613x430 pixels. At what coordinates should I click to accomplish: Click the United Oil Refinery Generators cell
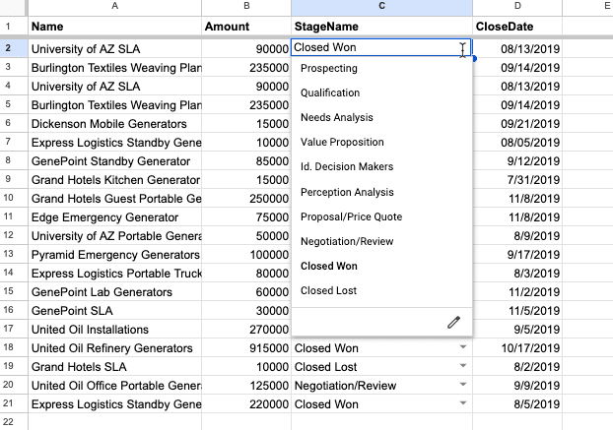coord(114,348)
